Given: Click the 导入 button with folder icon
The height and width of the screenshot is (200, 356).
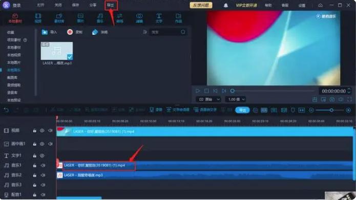Looking at the screenshot, I should tap(50, 32).
